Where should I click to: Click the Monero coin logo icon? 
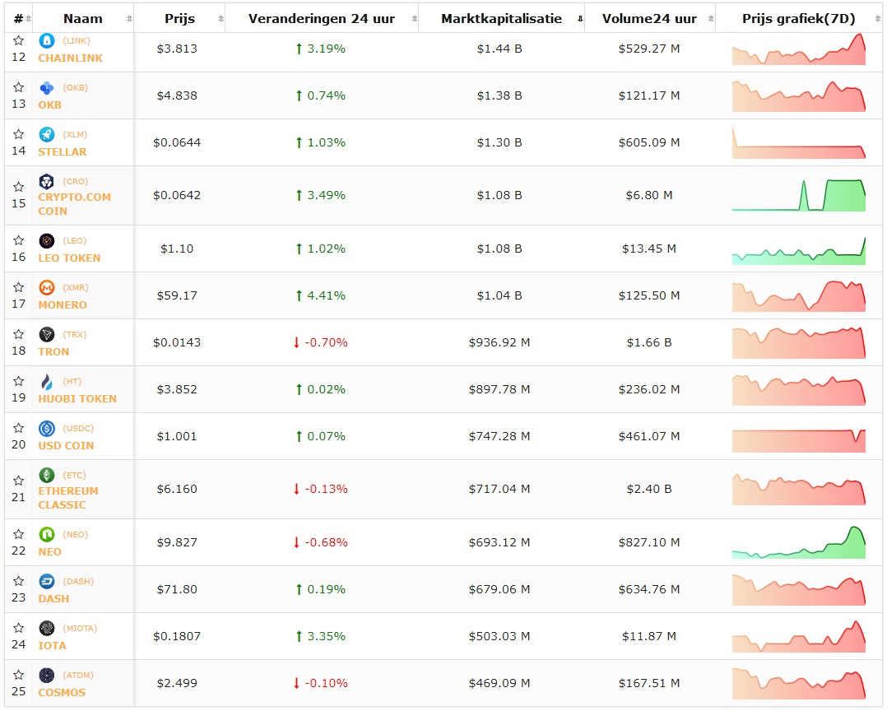tap(46, 288)
